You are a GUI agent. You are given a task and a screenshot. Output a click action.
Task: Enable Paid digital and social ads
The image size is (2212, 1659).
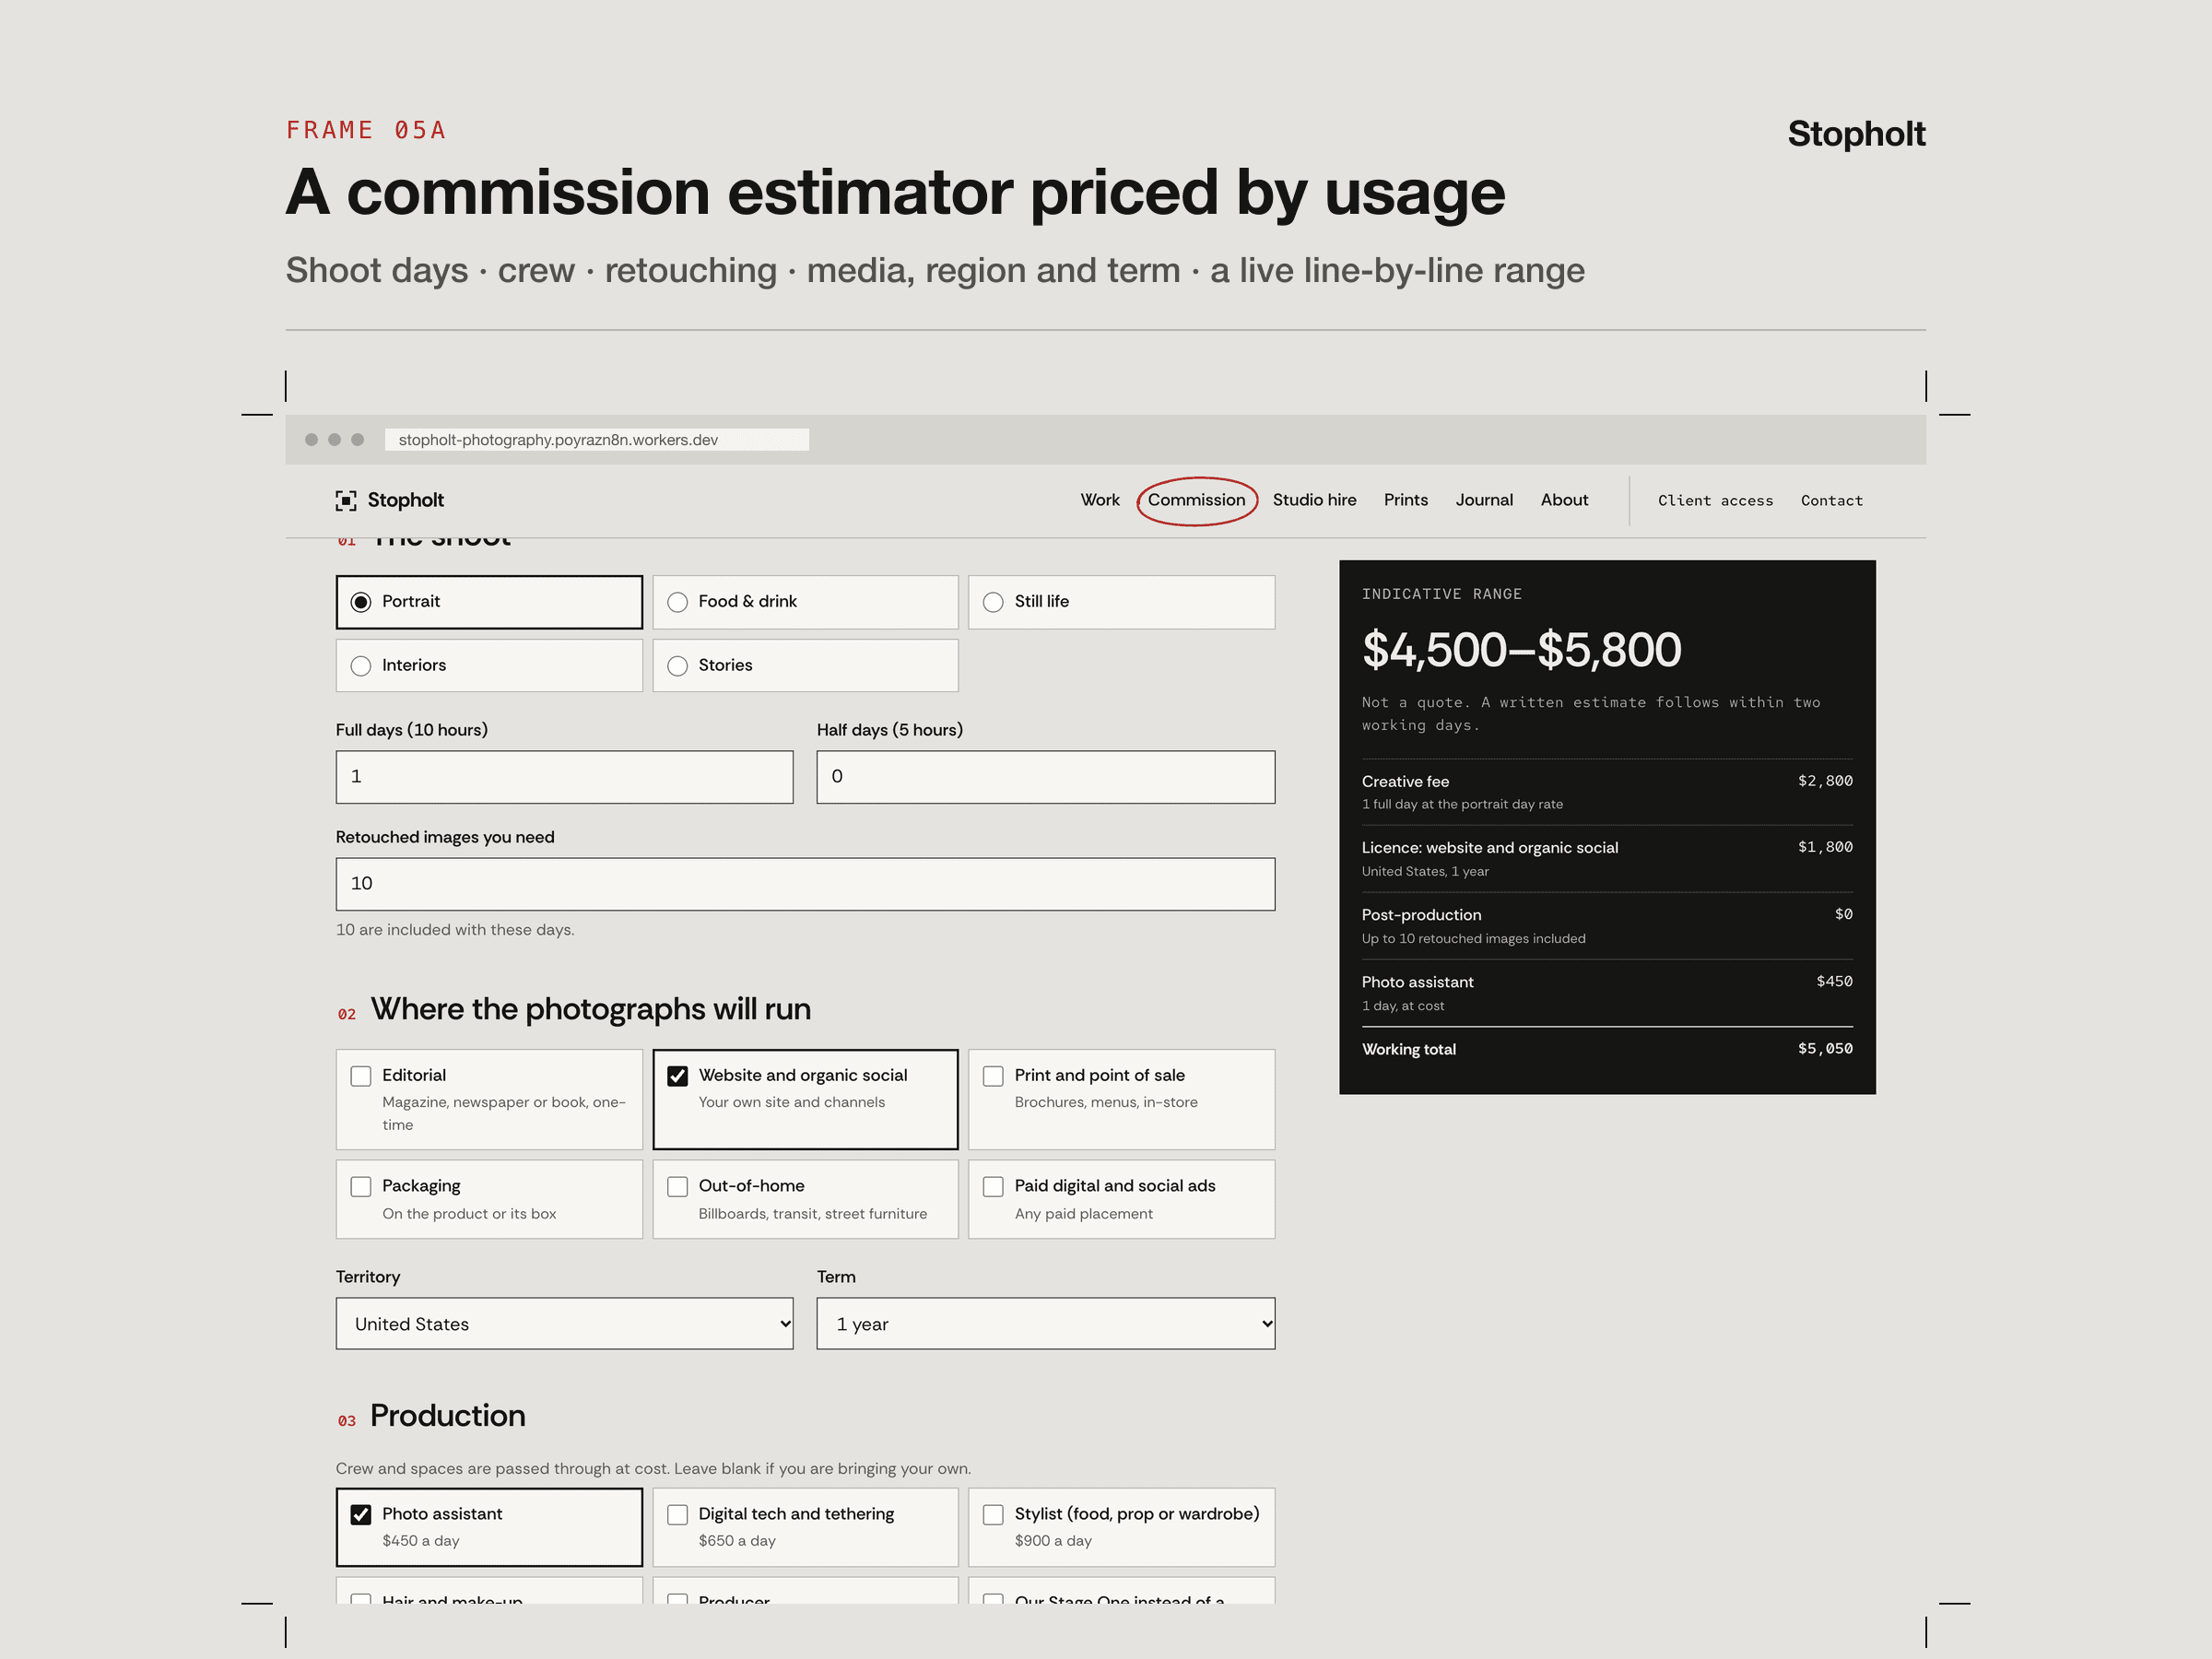click(993, 1186)
